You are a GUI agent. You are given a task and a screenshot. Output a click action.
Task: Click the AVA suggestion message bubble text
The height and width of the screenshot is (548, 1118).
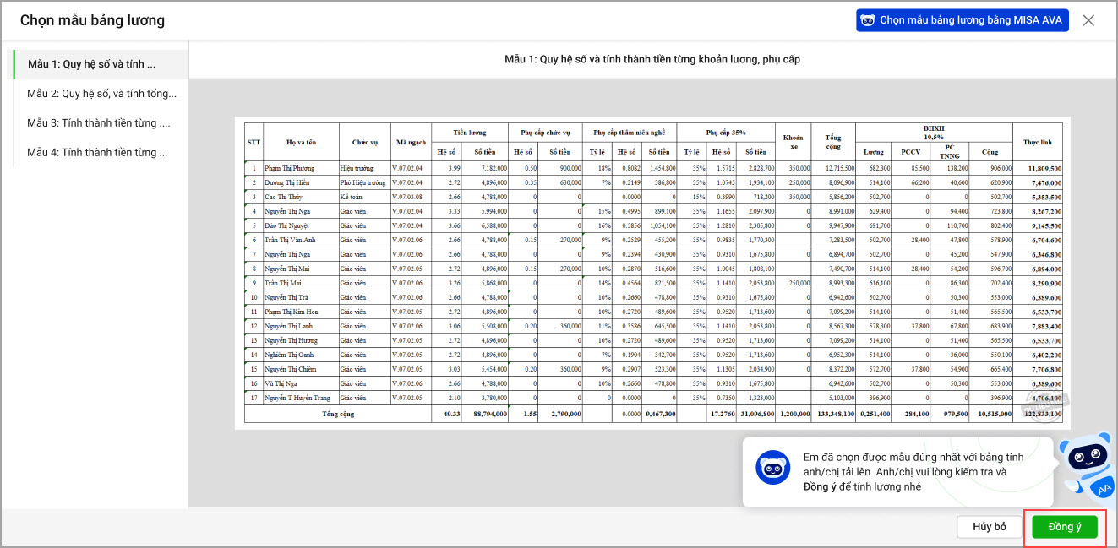(913, 472)
